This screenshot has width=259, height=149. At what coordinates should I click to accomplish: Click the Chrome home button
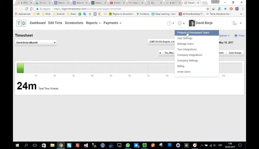(31, 9)
